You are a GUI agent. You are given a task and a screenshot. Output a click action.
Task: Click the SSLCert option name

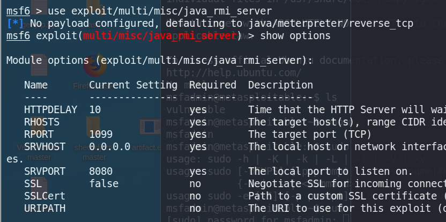44,196
